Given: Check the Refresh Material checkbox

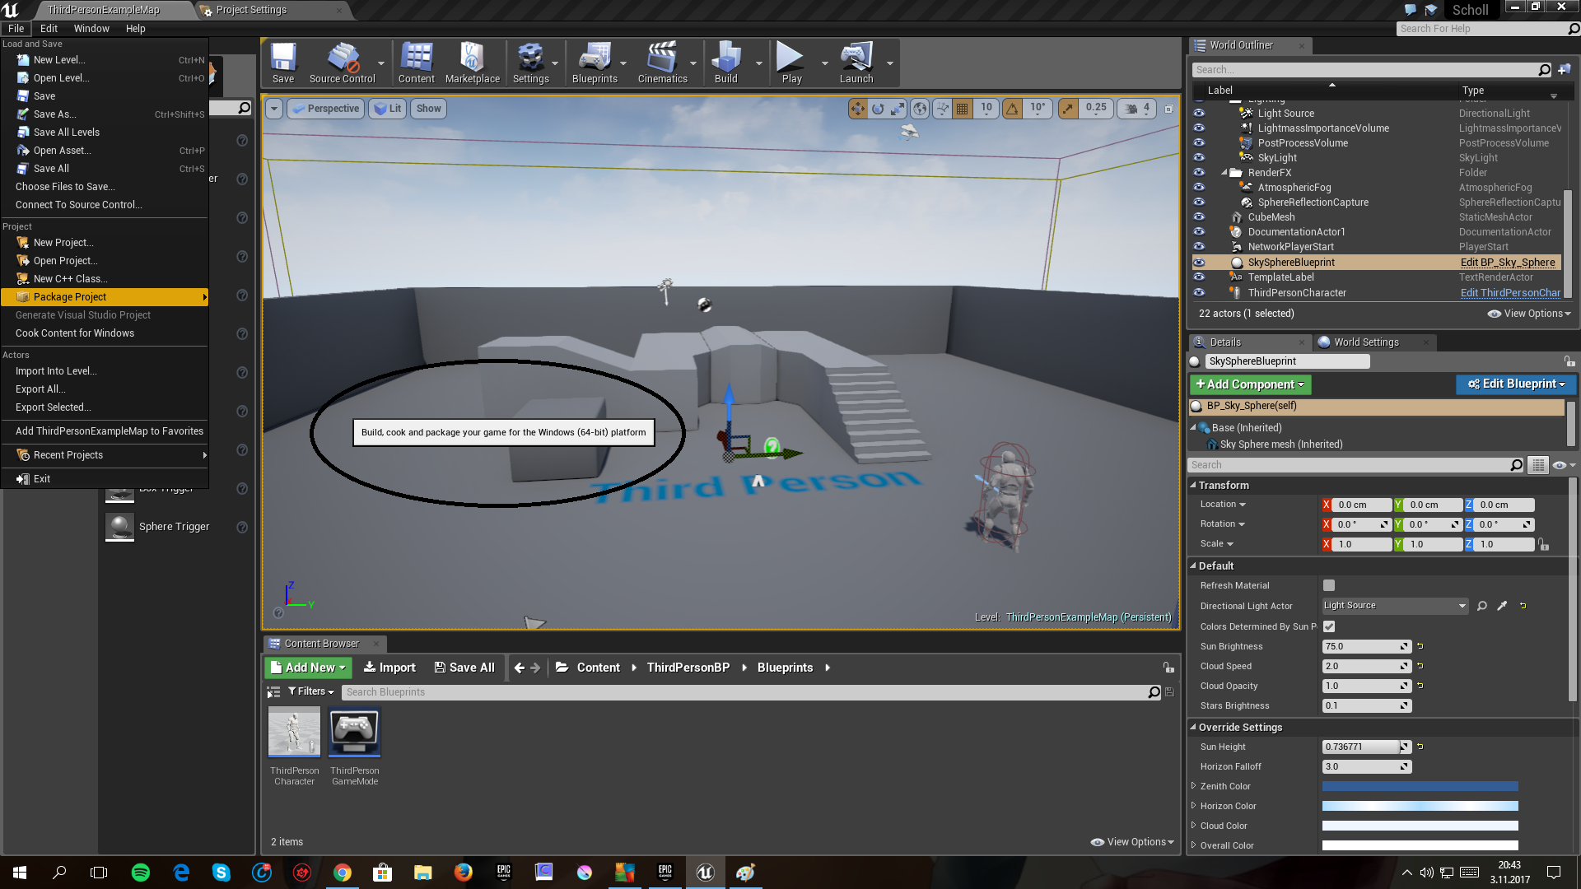Looking at the screenshot, I should point(1329,585).
